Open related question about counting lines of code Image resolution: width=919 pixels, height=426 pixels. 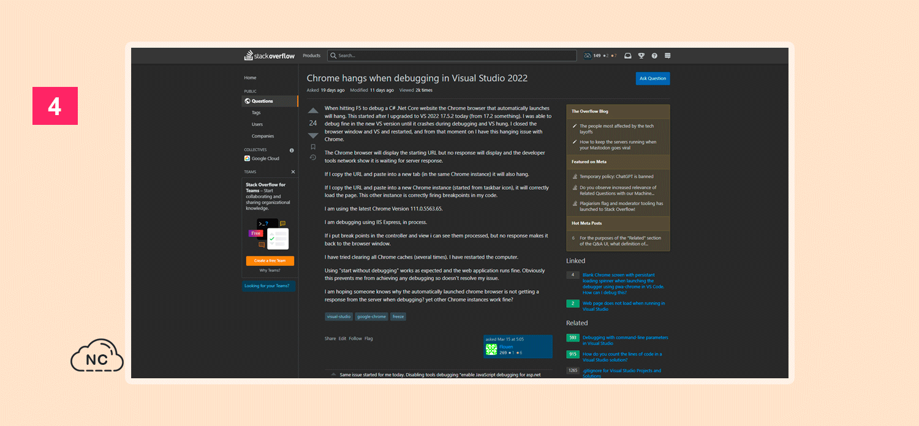tap(622, 357)
